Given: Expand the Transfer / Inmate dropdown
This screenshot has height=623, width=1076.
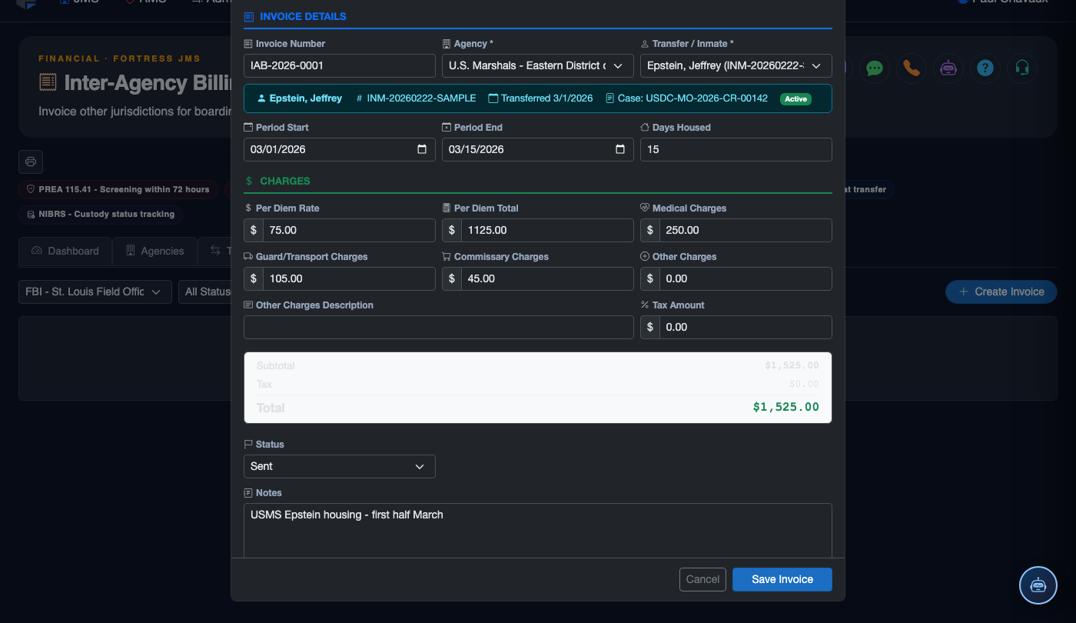Looking at the screenshot, I should 736,65.
